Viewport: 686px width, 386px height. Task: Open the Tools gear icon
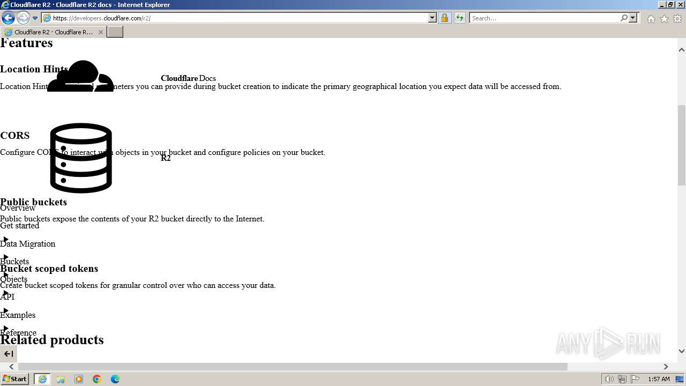(677, 19)
